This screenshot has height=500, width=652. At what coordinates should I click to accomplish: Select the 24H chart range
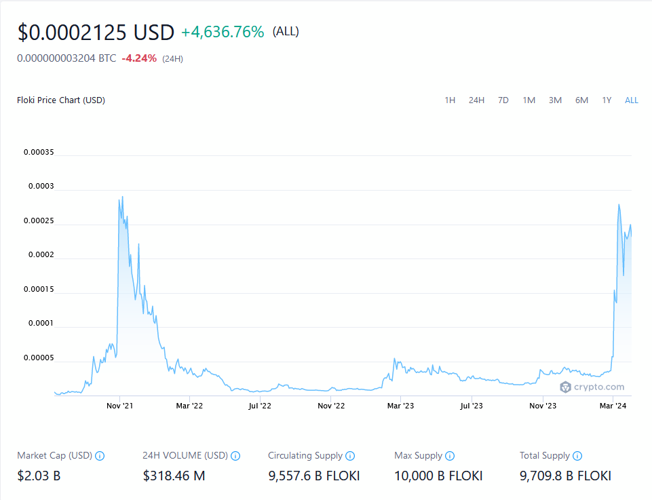coord(476,100)
